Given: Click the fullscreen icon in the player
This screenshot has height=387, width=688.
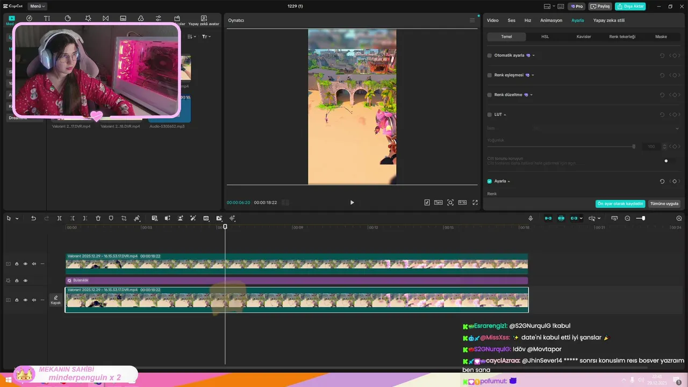Looking at the screenshot, I should [475, 203].
